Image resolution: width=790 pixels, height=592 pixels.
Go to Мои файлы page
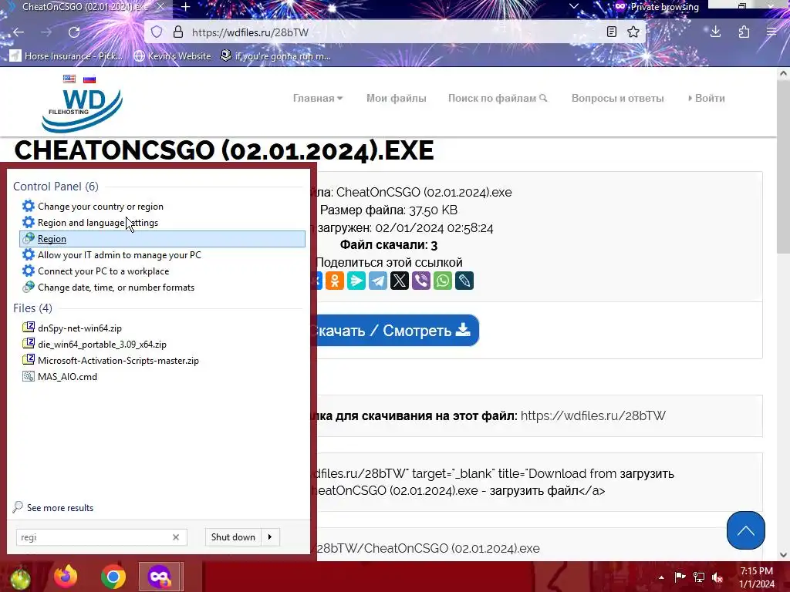pyautogui.click(x=397, y=98)
